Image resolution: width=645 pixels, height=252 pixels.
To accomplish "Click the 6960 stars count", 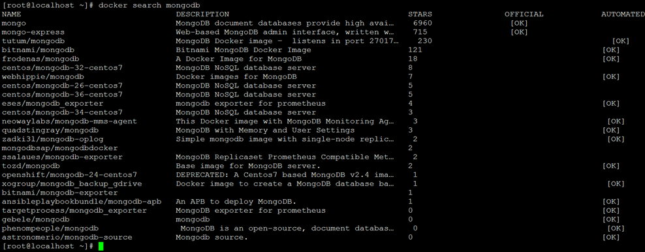I will tap(422, 24).
